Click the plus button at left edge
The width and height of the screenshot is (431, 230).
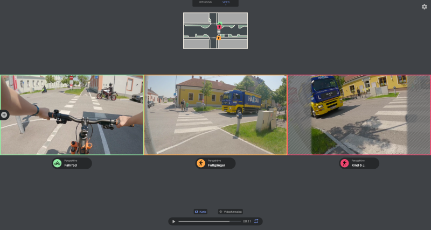click(x=4, y=115)
